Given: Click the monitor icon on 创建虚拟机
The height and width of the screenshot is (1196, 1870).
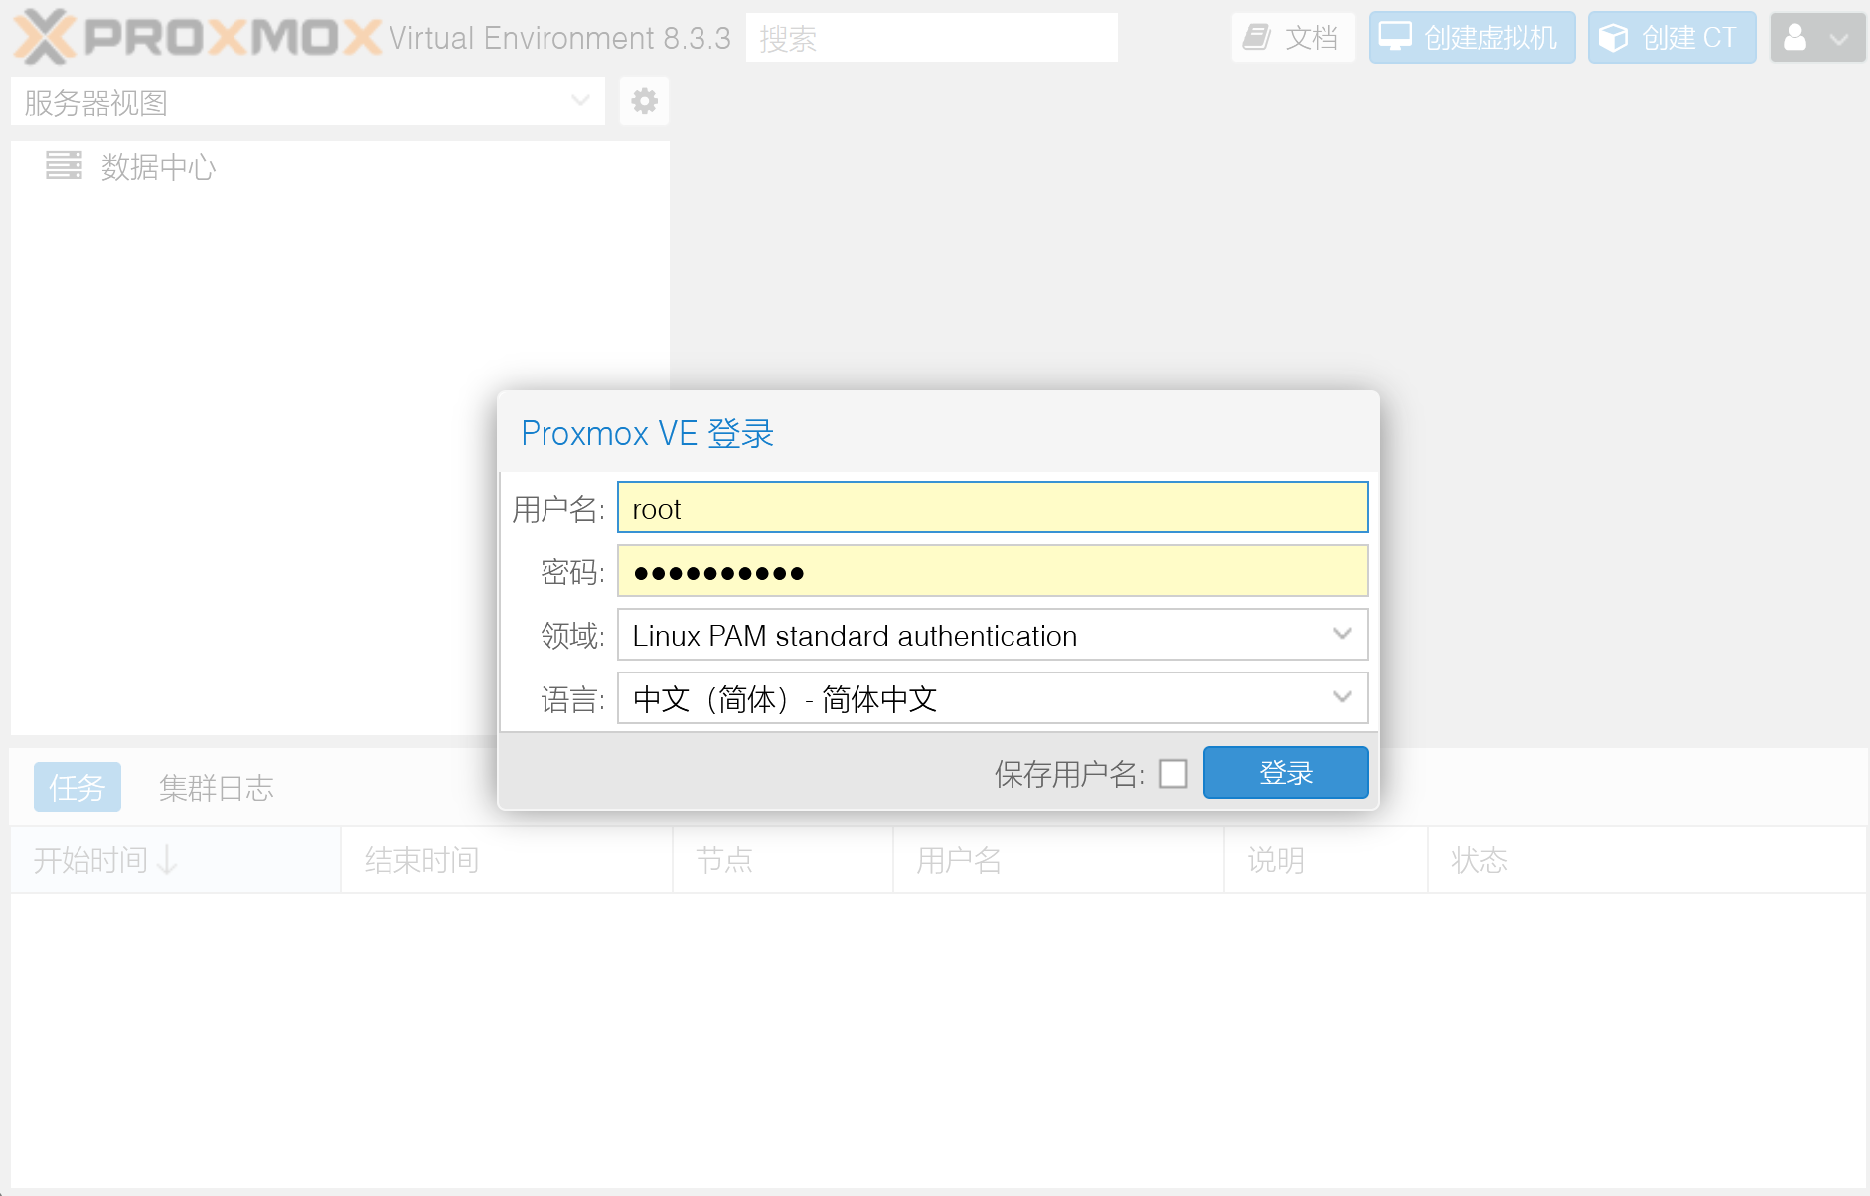Looking at the screenshot, I should [x=1395, y=37].
